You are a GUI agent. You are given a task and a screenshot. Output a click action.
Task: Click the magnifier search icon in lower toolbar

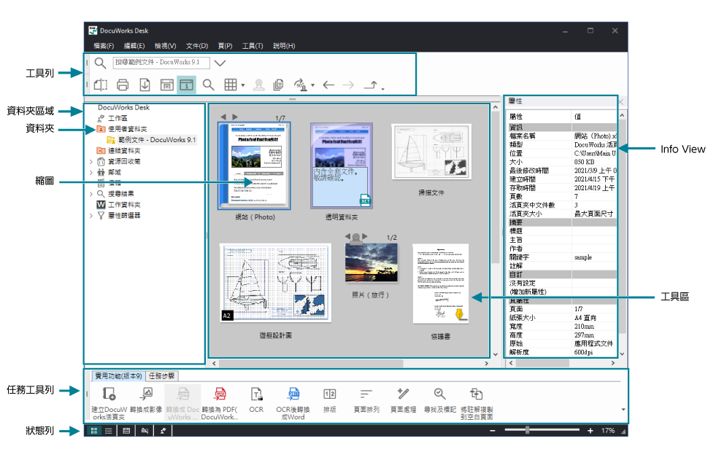(x=208, y=85)
